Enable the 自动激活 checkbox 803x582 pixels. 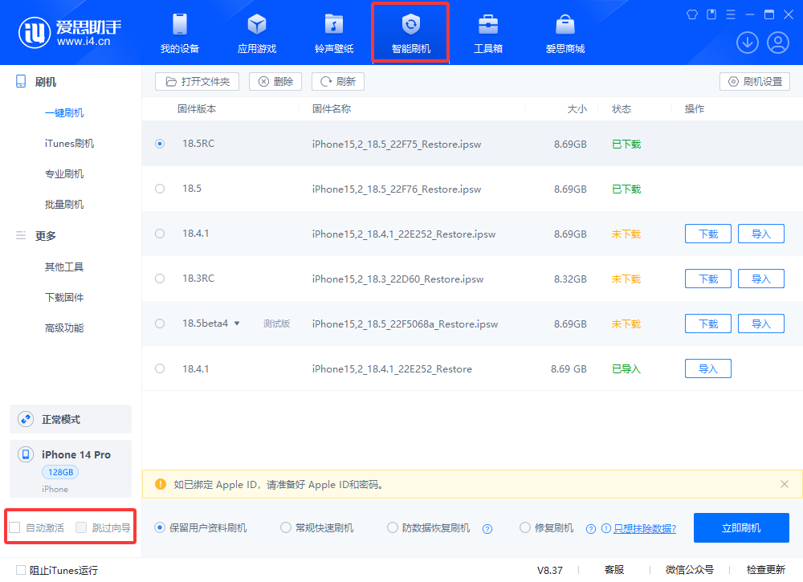[x=14, y=527]
